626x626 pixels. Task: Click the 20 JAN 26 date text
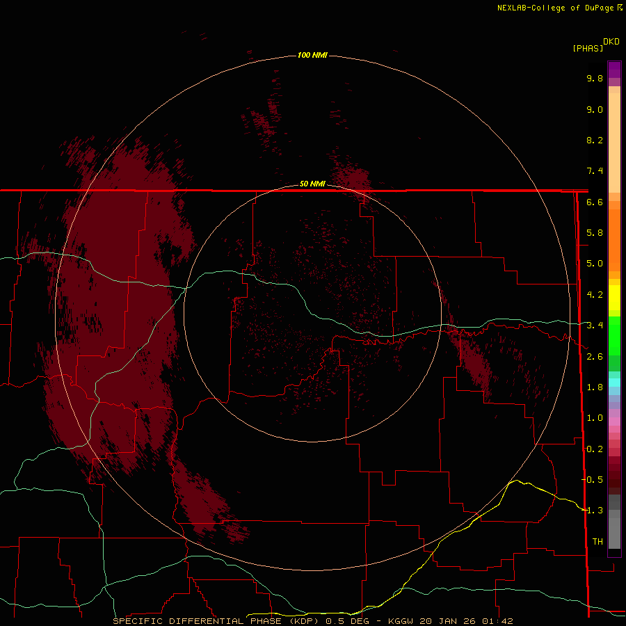pyautogui.click(x=448, y=621)
